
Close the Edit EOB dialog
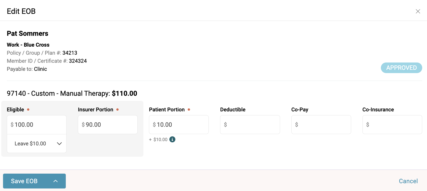tap(418, 11)
